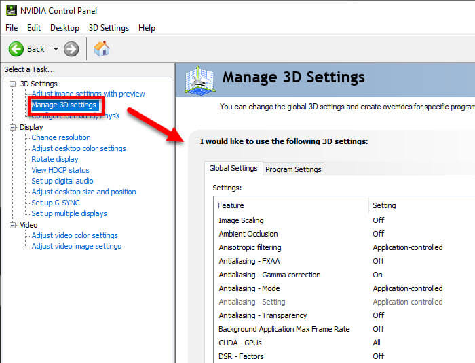The height and width of the screenshot is (363, 475).
Task: Open the 3D Settings menu
Action: pos(109,28)
